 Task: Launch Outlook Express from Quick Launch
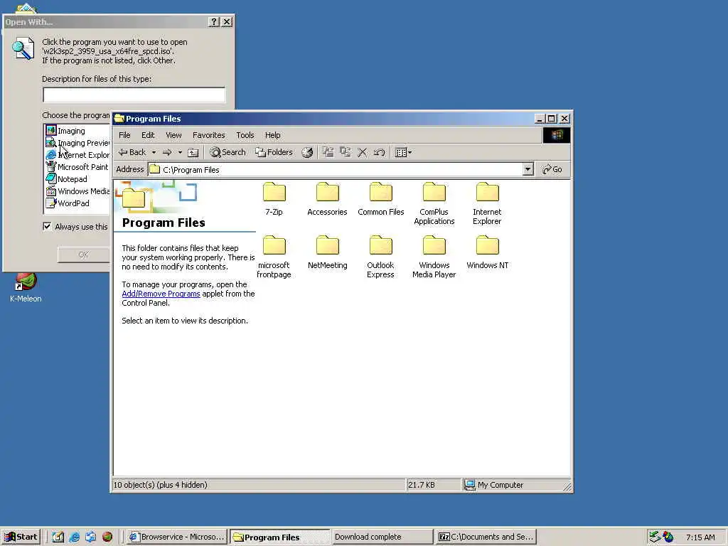(90, 537)
